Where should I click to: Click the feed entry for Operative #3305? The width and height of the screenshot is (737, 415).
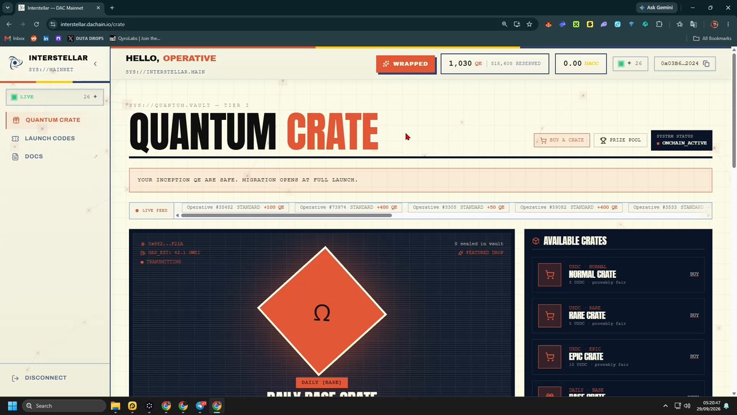click(458, 207)
